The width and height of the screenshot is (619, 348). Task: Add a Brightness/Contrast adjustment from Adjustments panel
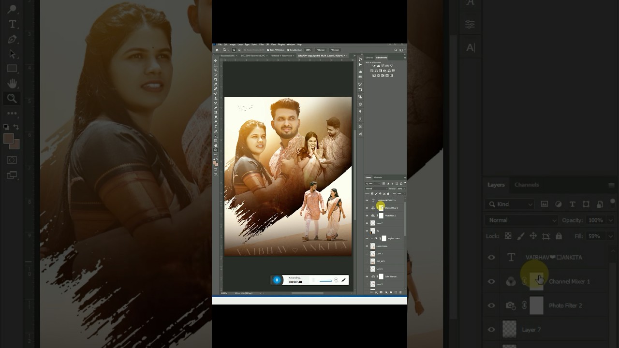pos(374,66)
